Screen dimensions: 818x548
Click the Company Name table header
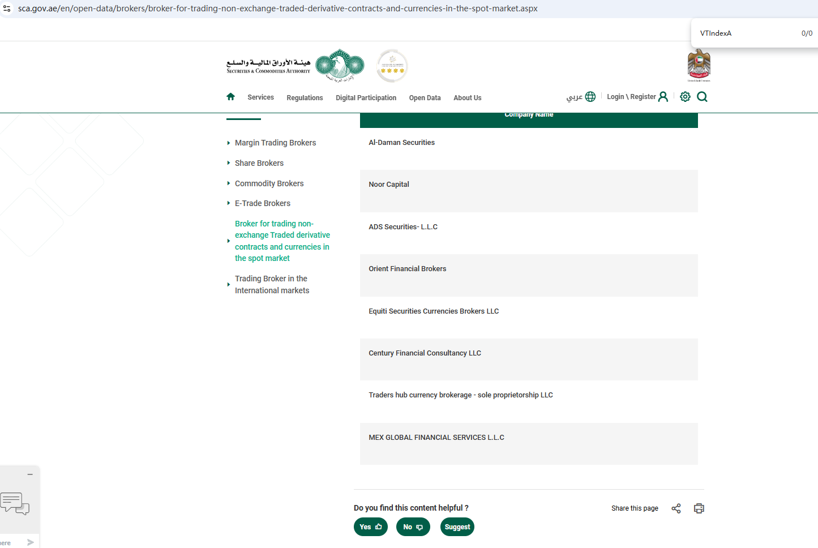point(529,120)
